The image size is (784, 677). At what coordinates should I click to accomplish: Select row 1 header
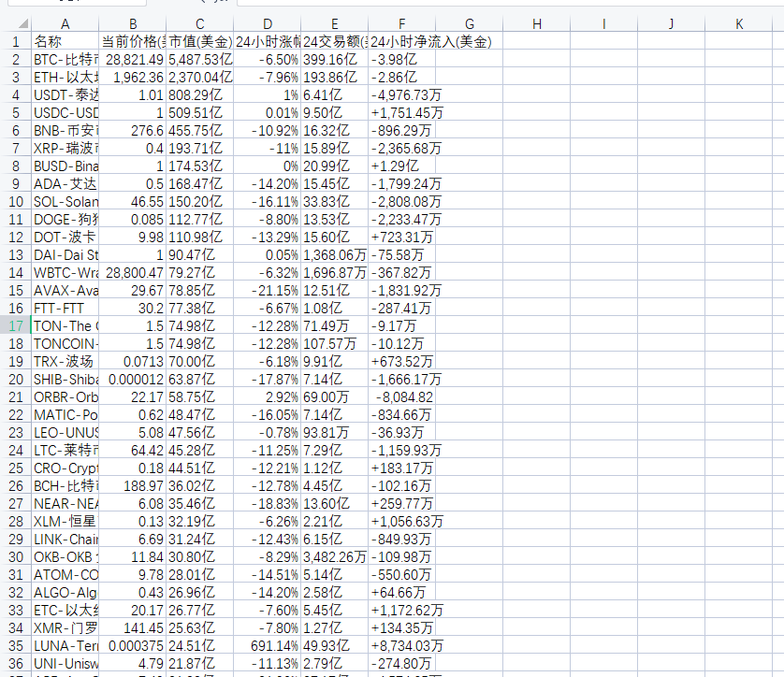click(16, 41)
